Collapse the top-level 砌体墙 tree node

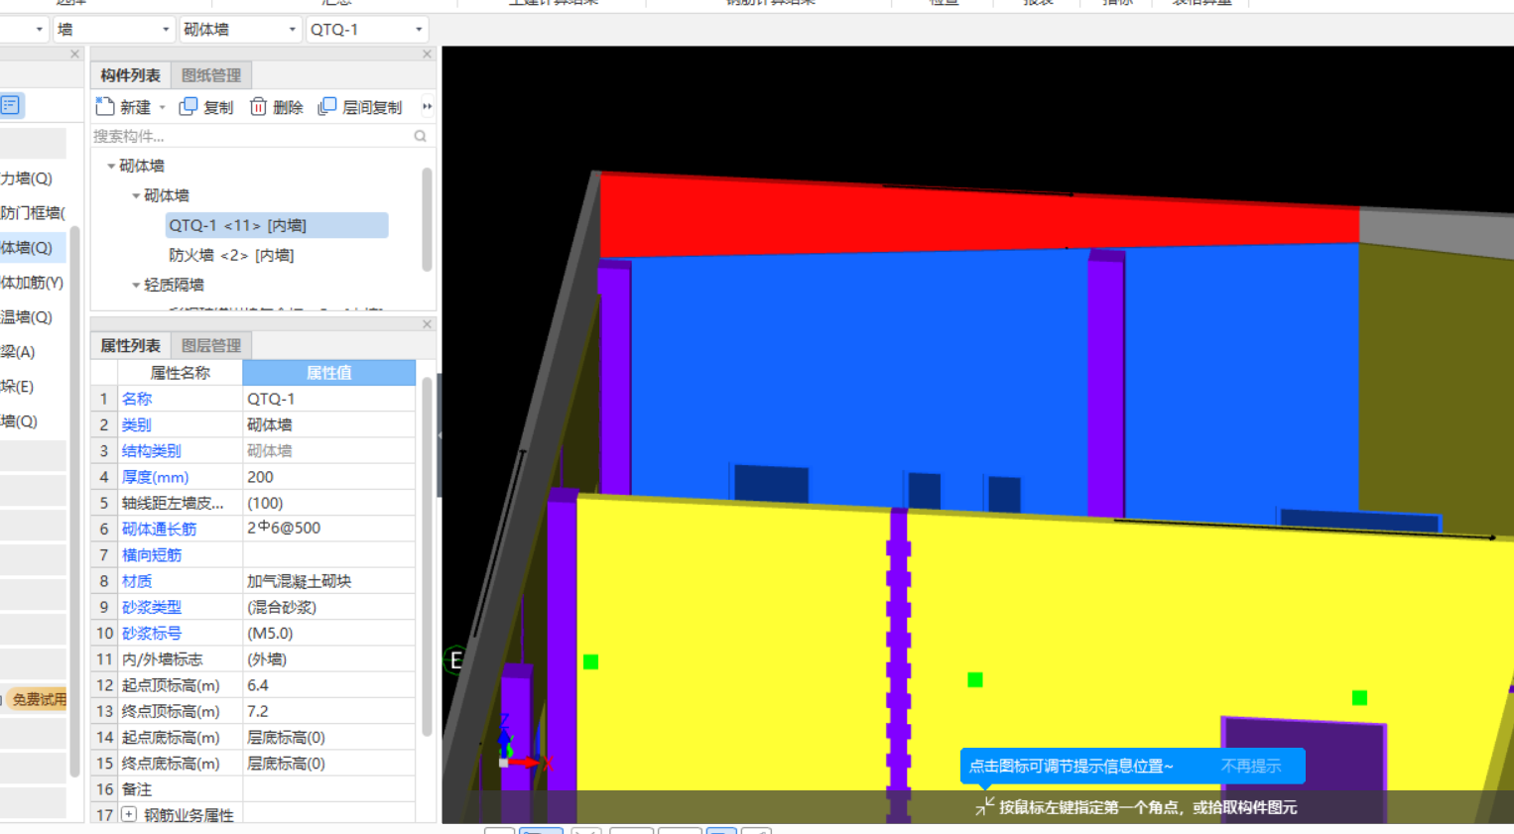click(x=111, y=166)
